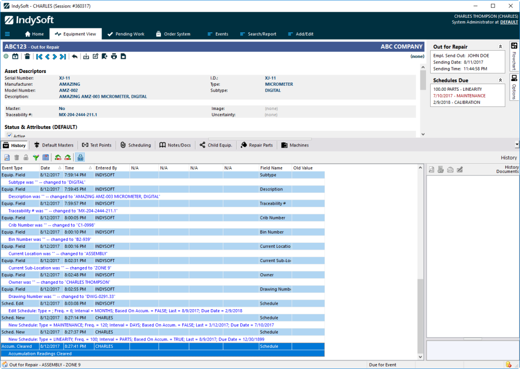Select the filter funnel icon on the History toolbar

(x=36, y=158)
